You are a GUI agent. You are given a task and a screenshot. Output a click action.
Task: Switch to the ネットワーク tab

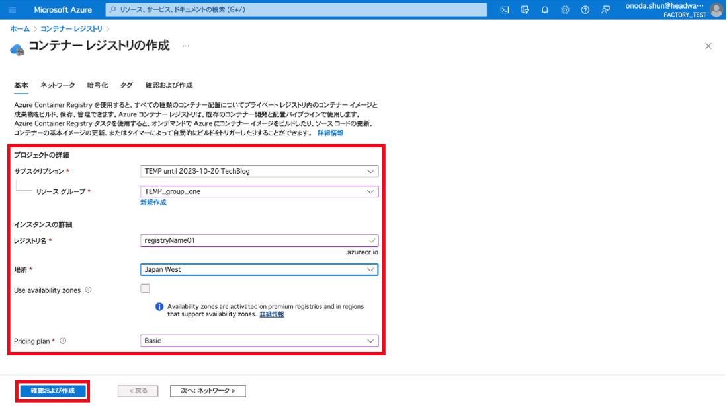58,85
